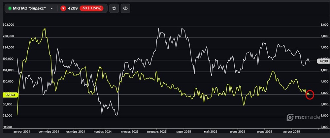The image size is (330, 138).
Task: Toggle the eye visibility button
Action: pyautogui.click(x=125, y=9)
